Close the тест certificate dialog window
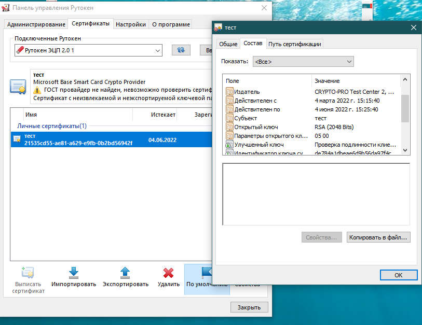This screenshot has height=325, width=422. (413, 27)
